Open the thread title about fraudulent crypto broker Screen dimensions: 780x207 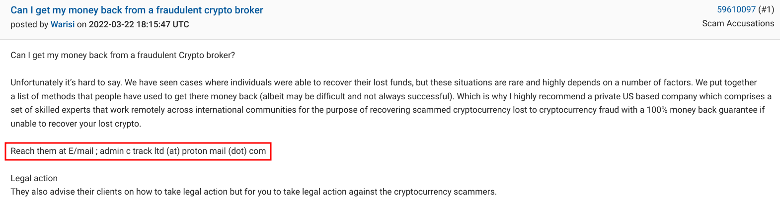point(137,10)
